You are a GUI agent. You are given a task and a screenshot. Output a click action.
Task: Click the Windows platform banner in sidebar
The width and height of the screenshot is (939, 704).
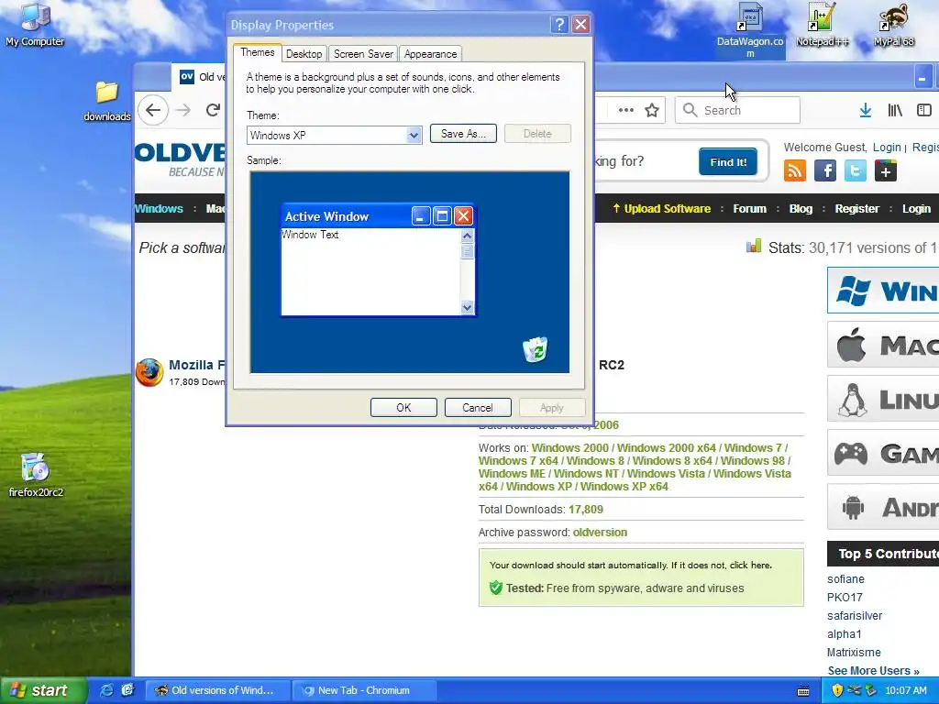click(x=883, y=291)
